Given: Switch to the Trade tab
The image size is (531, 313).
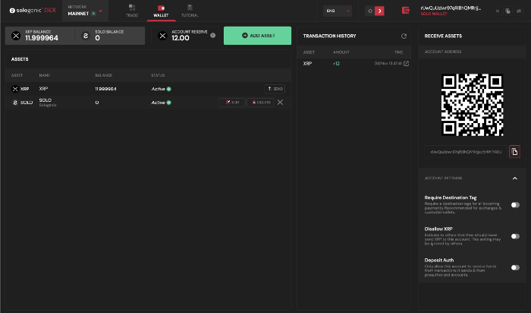Looking at the screenshot, I should point(132,11).
